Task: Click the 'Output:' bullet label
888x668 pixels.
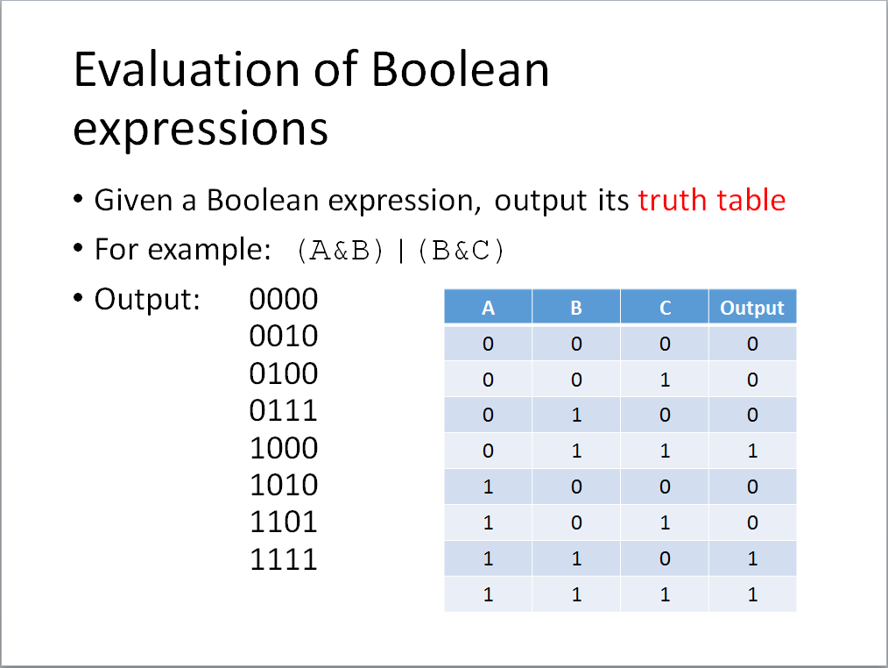Action: click(x=147, y=300)
